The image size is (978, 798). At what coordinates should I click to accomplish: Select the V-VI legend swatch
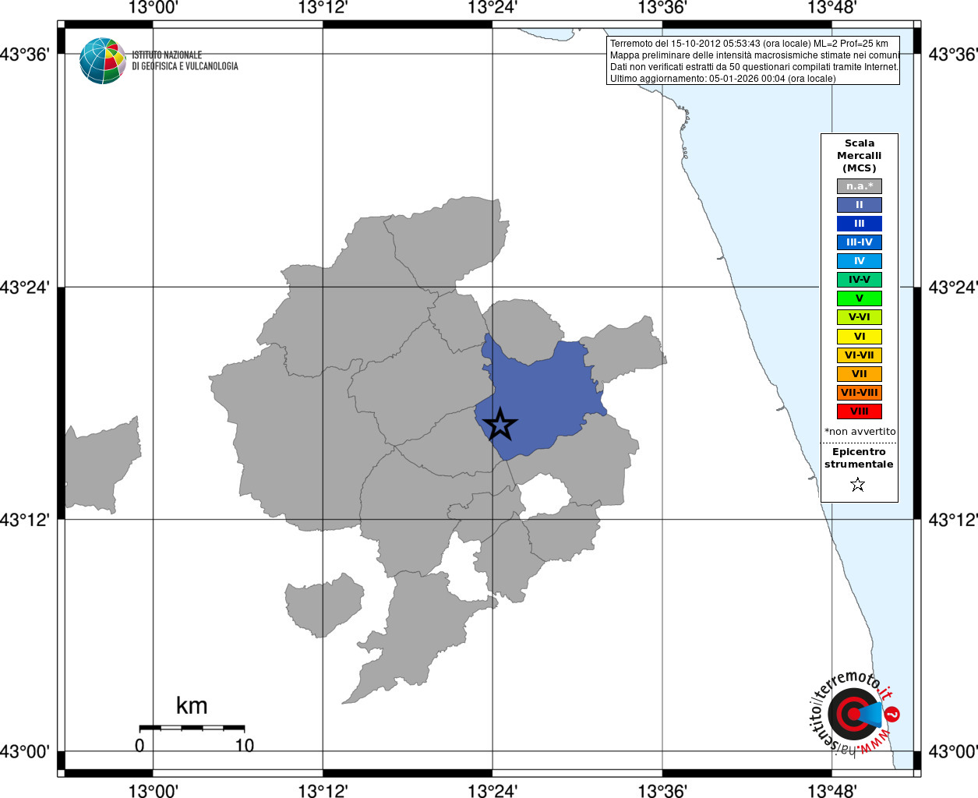pyautogui.click(x=860, y=317)
